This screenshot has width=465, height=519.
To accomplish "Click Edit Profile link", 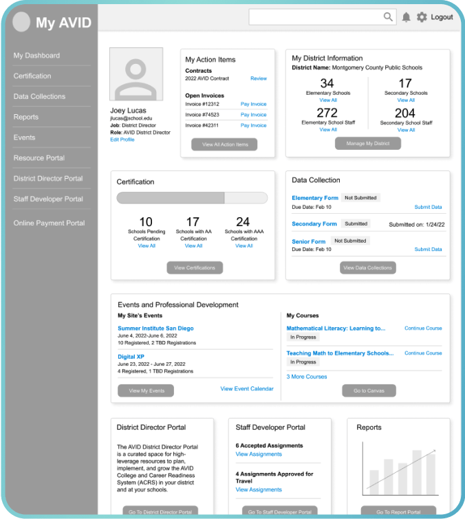I will (x=122, y=140).
